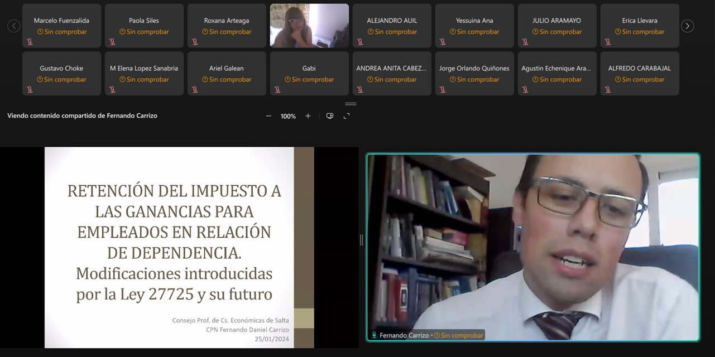Click muted mic icon on ANDREA ANITA CABEZ tile
Screen dimensions: 715x357
coord(360,89)
